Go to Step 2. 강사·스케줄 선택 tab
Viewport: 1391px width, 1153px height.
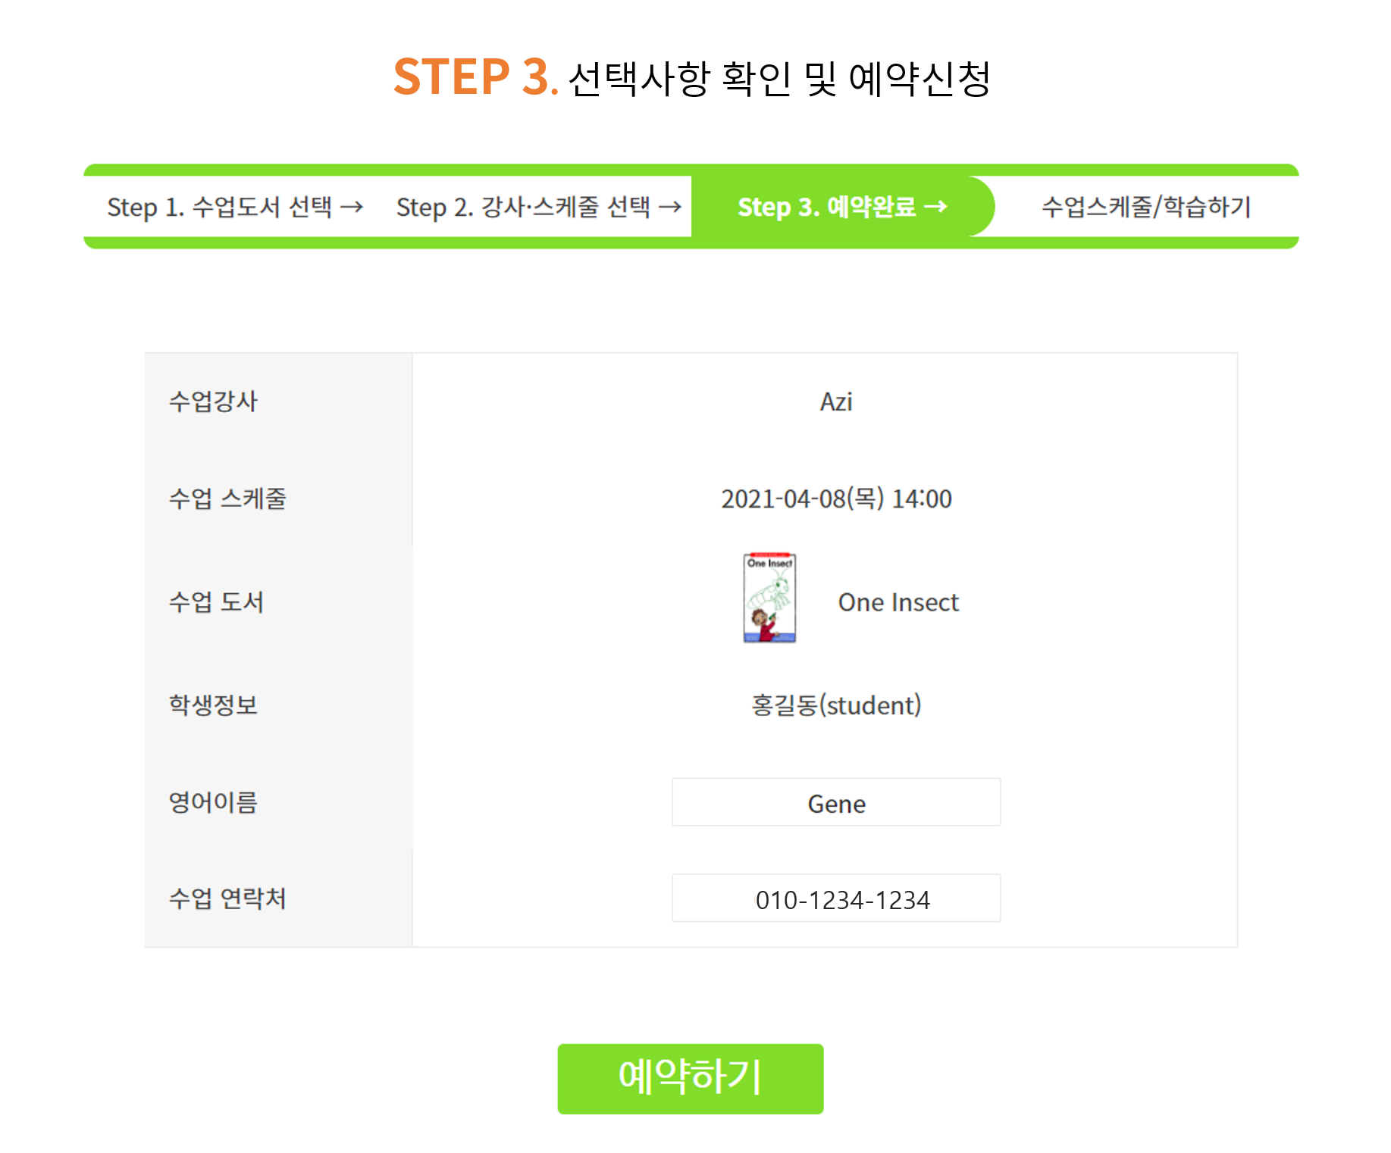point(539,207)
